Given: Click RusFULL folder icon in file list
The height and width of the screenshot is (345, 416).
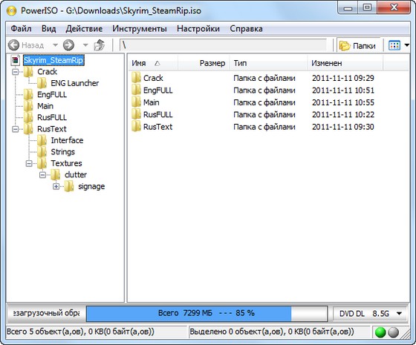Looking at the screenshot, I should 136,115.
